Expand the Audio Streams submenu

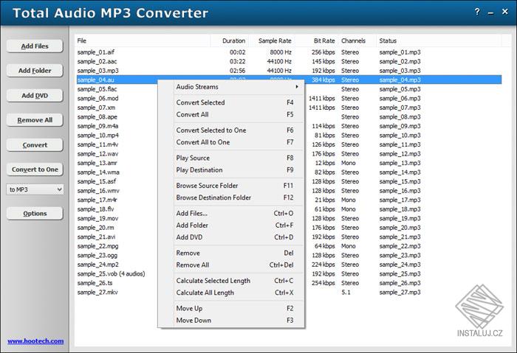click(238, 87)
